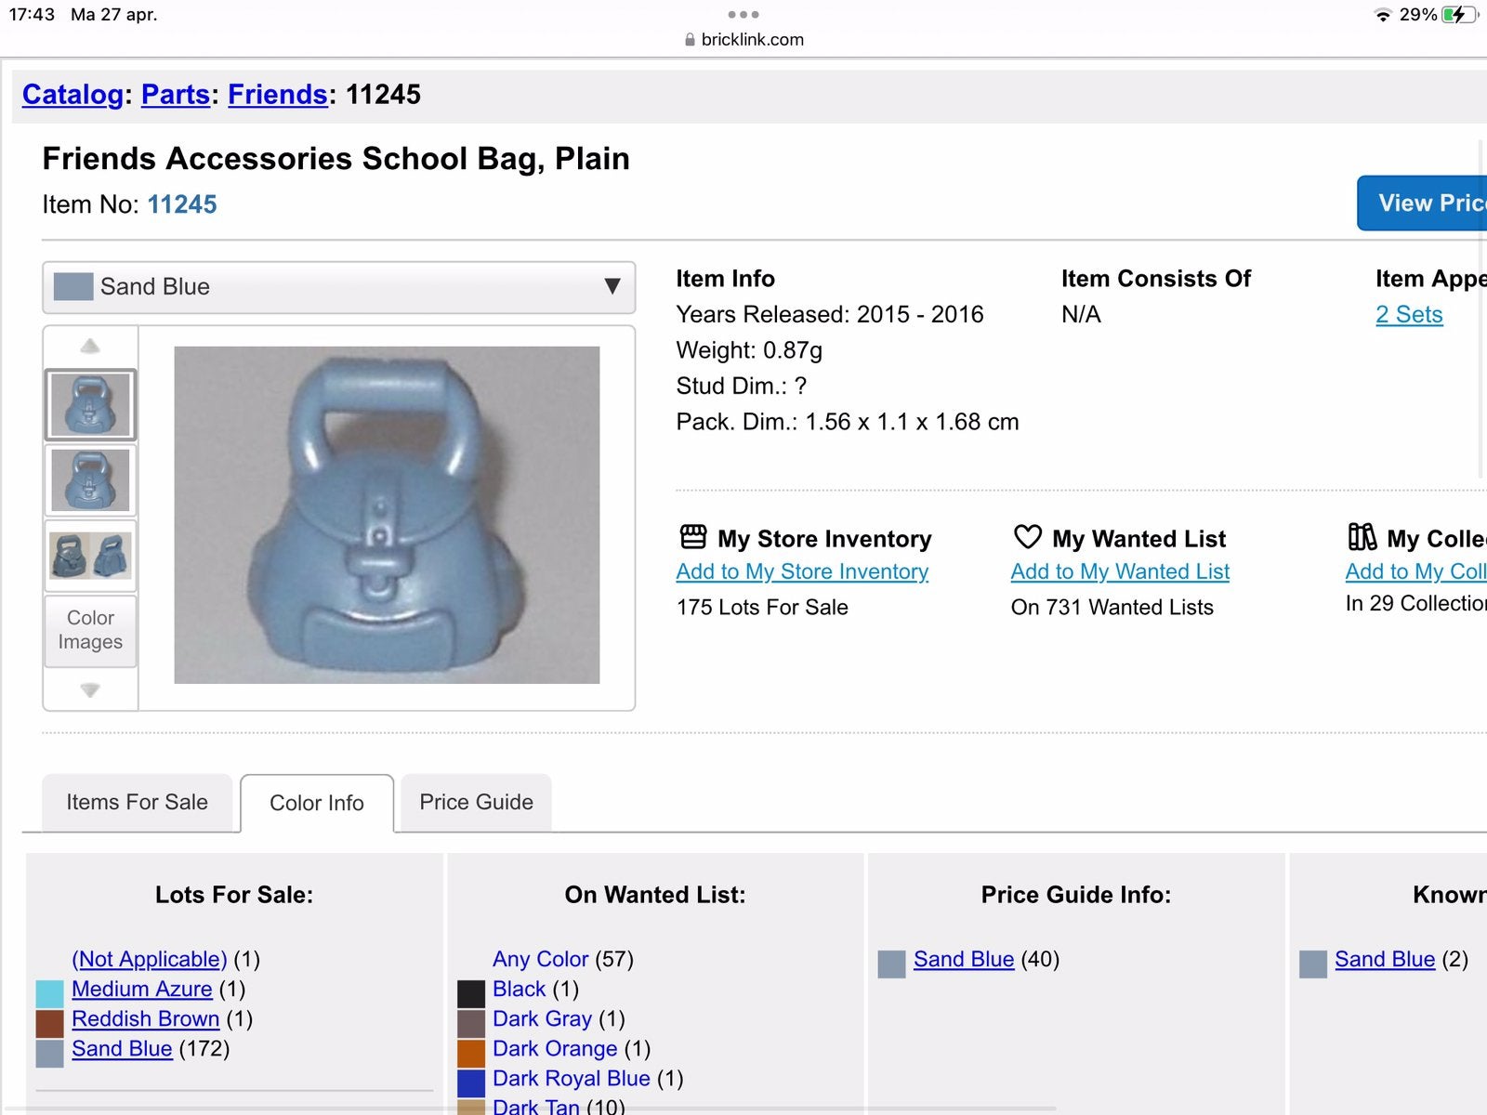Click the Black color swatch
The height and width of the screenshot is (1115, 1487).
coord(471,994)
